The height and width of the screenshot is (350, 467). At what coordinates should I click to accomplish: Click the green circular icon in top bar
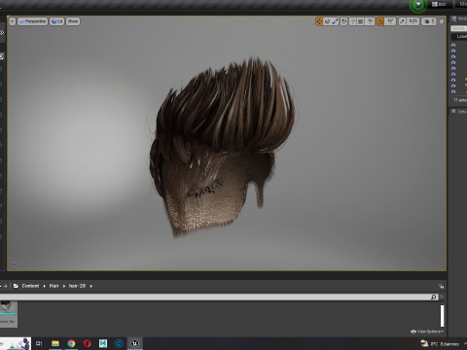click(x=418, y=5)
